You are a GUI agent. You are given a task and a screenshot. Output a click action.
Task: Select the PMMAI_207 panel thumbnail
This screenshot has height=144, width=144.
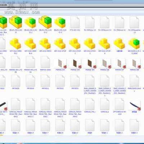pyautogui.click(x=120, y=63)
